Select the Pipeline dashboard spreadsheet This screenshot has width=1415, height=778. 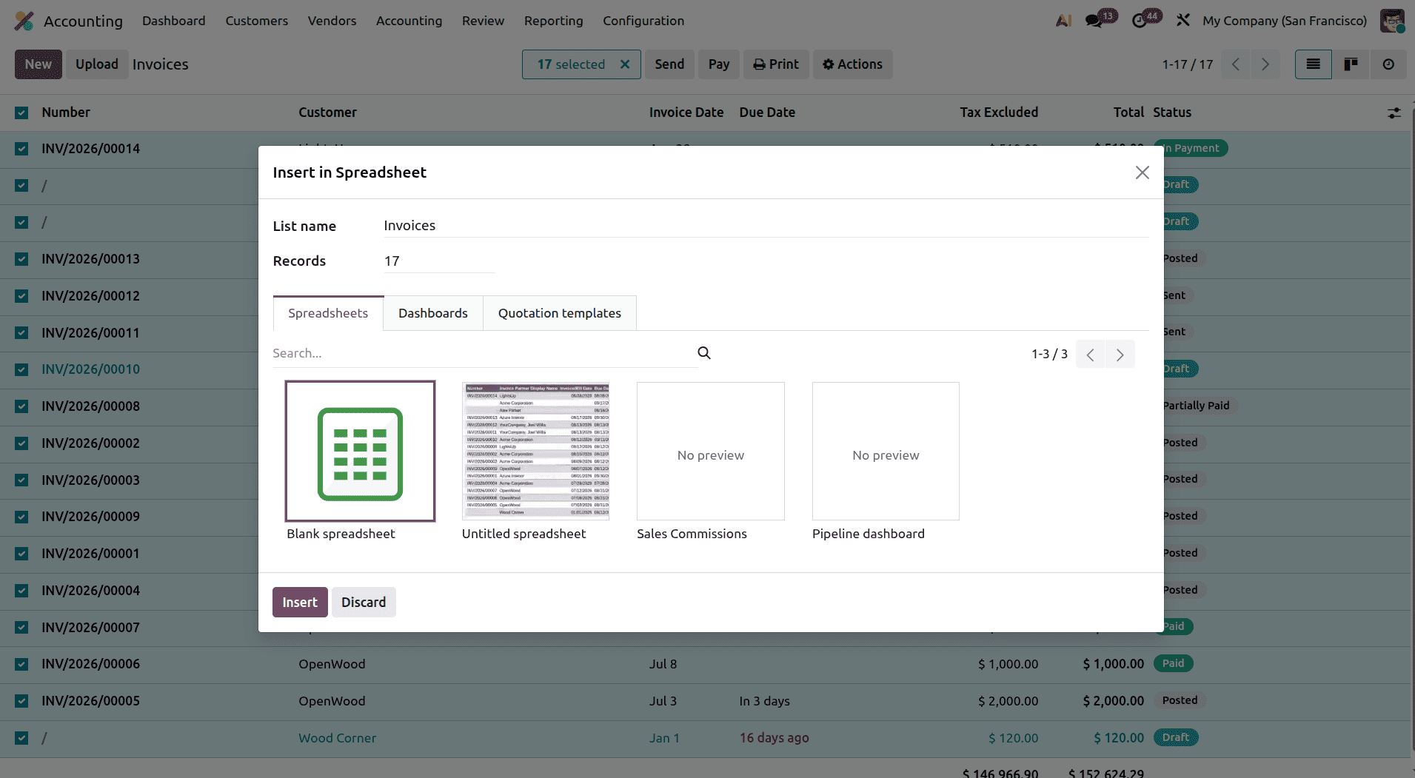886,451
